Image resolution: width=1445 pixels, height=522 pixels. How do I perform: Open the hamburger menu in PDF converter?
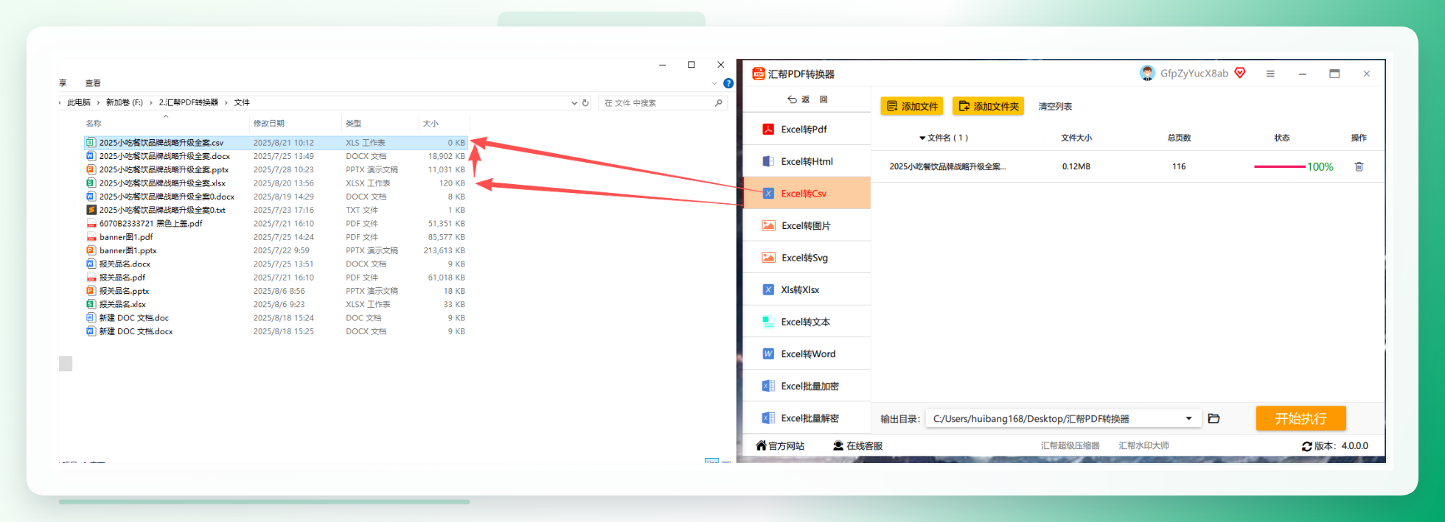(1270, 74)
